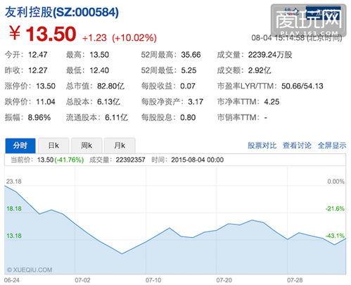The width and height of the screenshot is (351, 285).
Task: Switch to the 分时 chart tab
Action: [20, 146]
